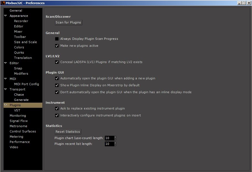The width and height of the screenshot is (252, 172).
Task: Toggle Make new plugins active checkbox
Action: coord(57,46)
